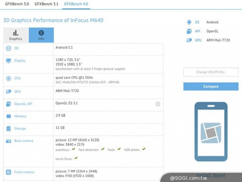Image resolution: width=242 pixels, height=182 pixels.
Task: Click the Install Now! link
Action: [x=211, y=175]
